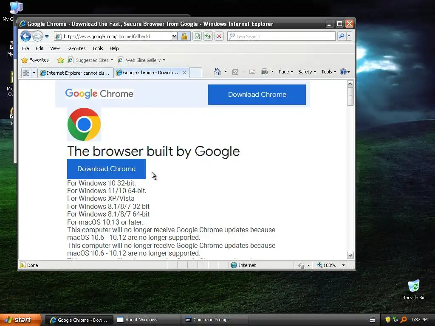
Task: Click the 'For macOS 10.13 or later.' text
Action: tap(105, 222)
